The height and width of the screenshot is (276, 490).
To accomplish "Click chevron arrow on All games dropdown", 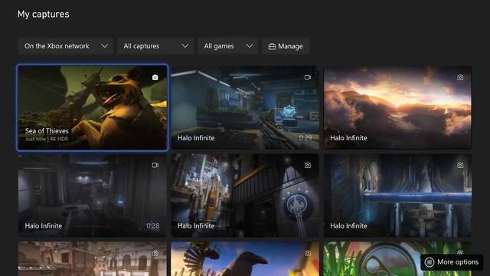I will tap(250, 46).
